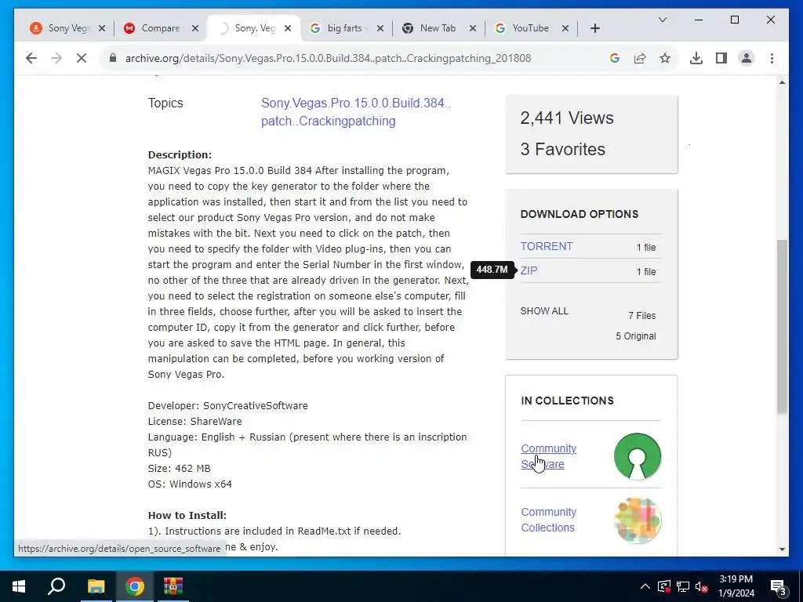The width and height of the screenshot is (803, 602).
Task: Click the 2,441 Views text
Action: [x=567, y=118]
